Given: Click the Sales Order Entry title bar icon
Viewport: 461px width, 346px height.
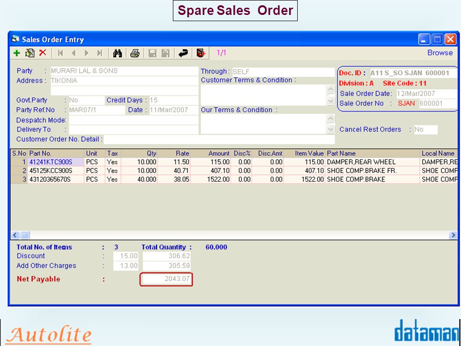Looking at the screenshot, I should (15, 39).
